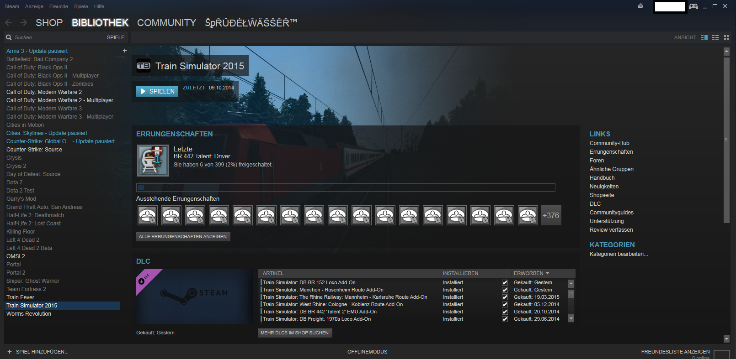Viewport: 736px width, 359px height.
Task: Click the DLC list scroll-up arrow
Action: click(571, 283)
